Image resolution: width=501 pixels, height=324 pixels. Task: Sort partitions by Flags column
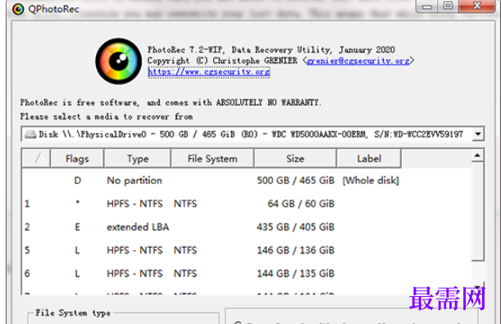coord(77,159)
